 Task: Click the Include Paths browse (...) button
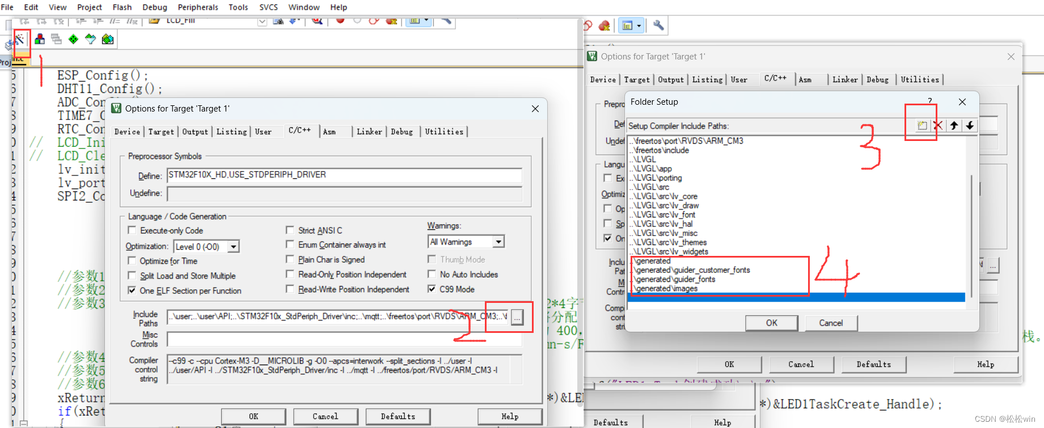tap(517, 318)
